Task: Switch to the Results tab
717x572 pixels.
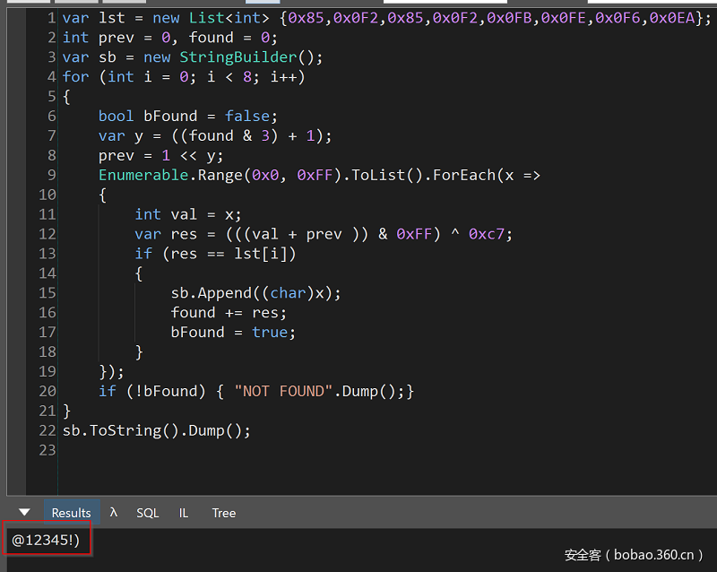Action: tap(72, 513)
